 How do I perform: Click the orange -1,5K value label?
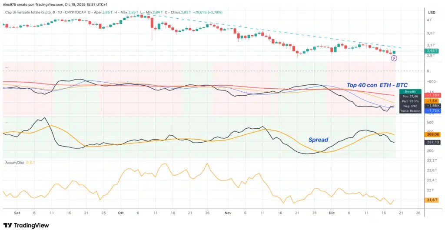tap(432, 101)
